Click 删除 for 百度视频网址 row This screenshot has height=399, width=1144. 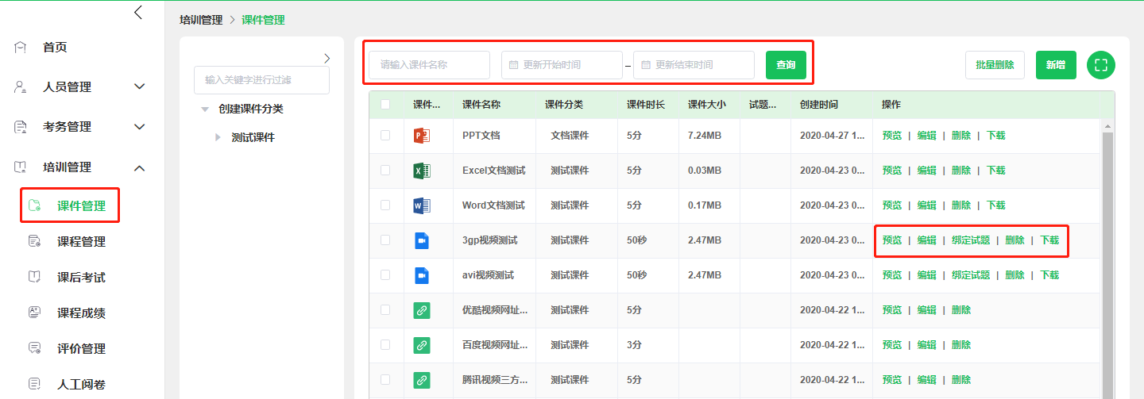(x=961, y=345)
